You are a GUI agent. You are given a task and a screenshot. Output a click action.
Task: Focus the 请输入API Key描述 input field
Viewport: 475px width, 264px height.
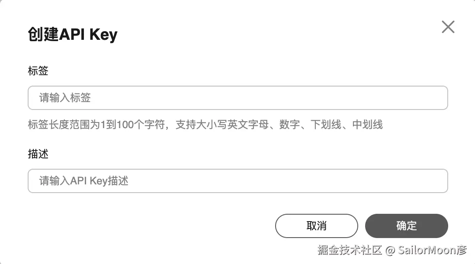pos(237,181)
